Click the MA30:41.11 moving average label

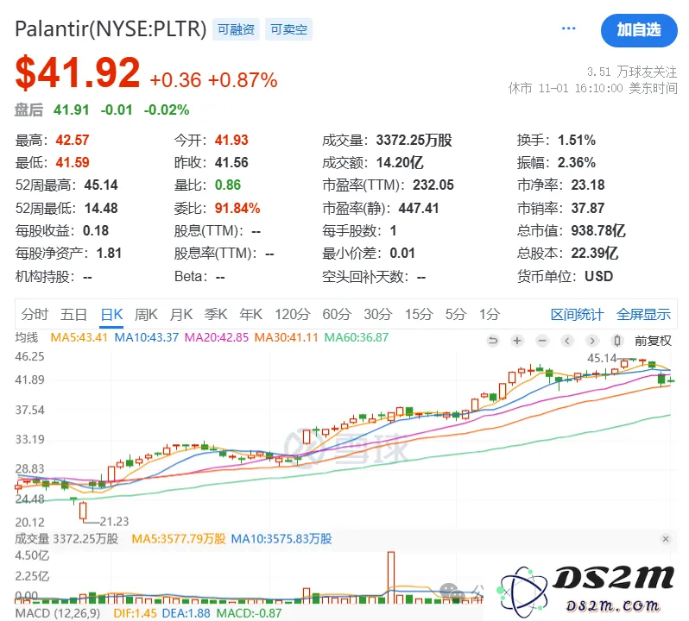pyautogui.click(x=286, y=337)
